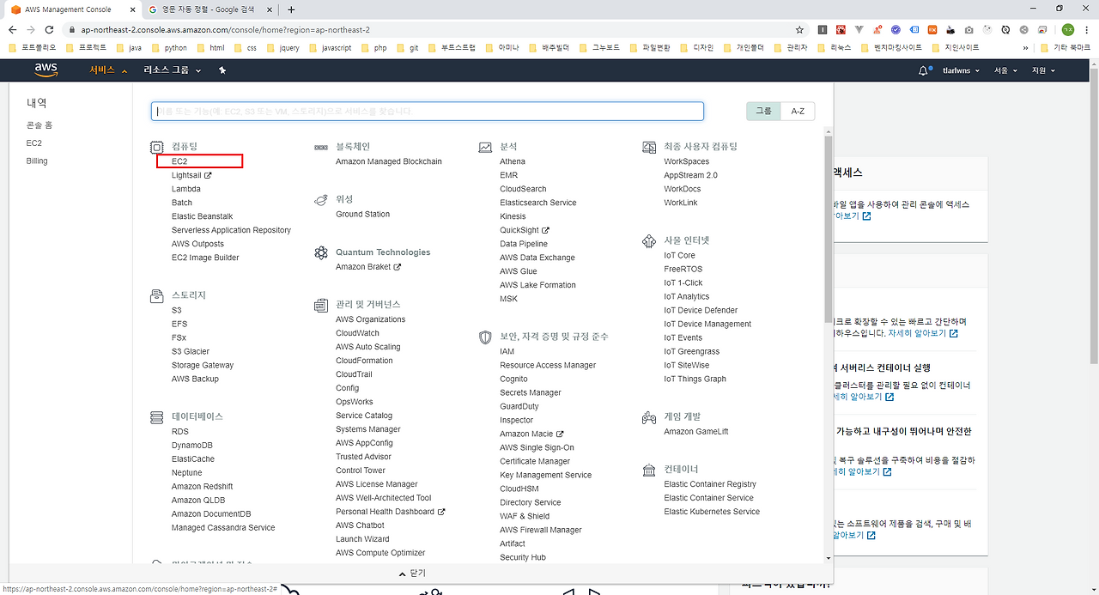Collapse the Services (서비스) menu

[x=109, y=70]
